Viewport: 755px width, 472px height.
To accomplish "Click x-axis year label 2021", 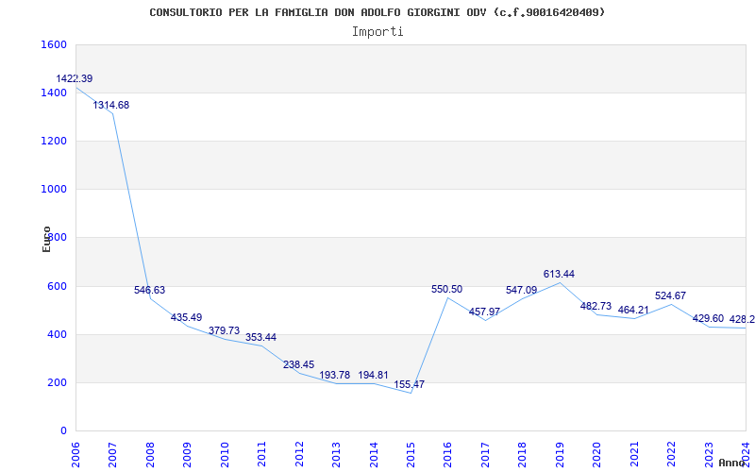I will (634, 455).
